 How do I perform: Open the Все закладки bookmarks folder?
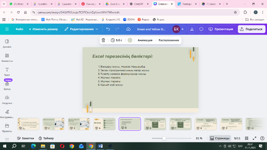[255, 20]
